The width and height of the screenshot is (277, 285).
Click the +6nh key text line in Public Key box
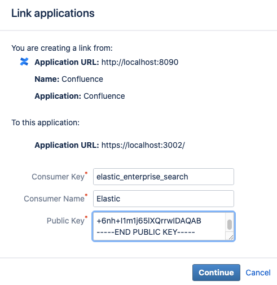149,221
